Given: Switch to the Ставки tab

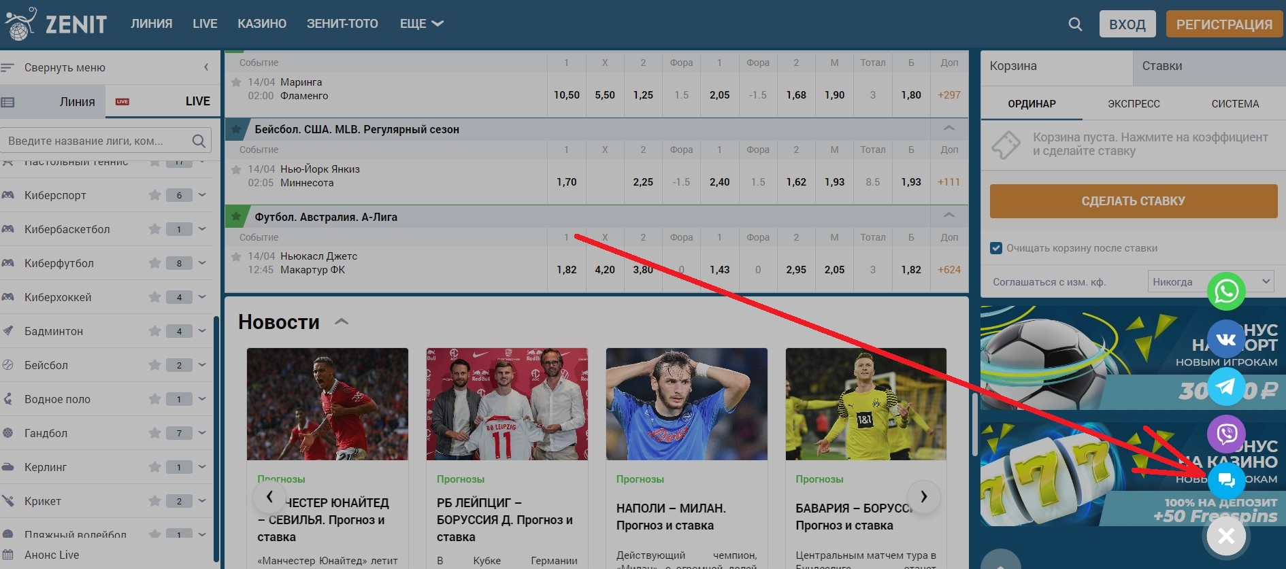Looking at the screenshot, I should [1208, 67].
